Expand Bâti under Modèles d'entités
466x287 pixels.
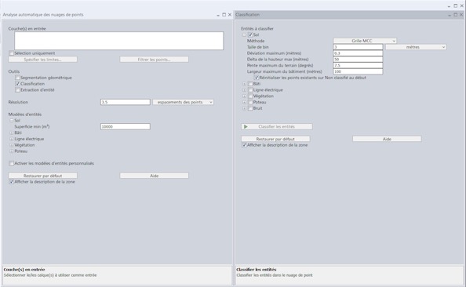[x=11, y=133]
